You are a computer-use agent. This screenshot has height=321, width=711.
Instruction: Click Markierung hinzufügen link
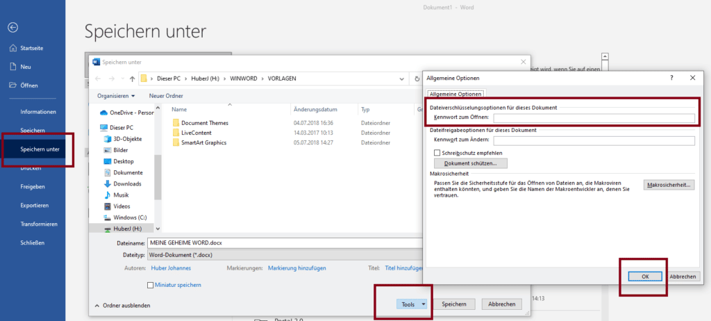pos(297,268)
